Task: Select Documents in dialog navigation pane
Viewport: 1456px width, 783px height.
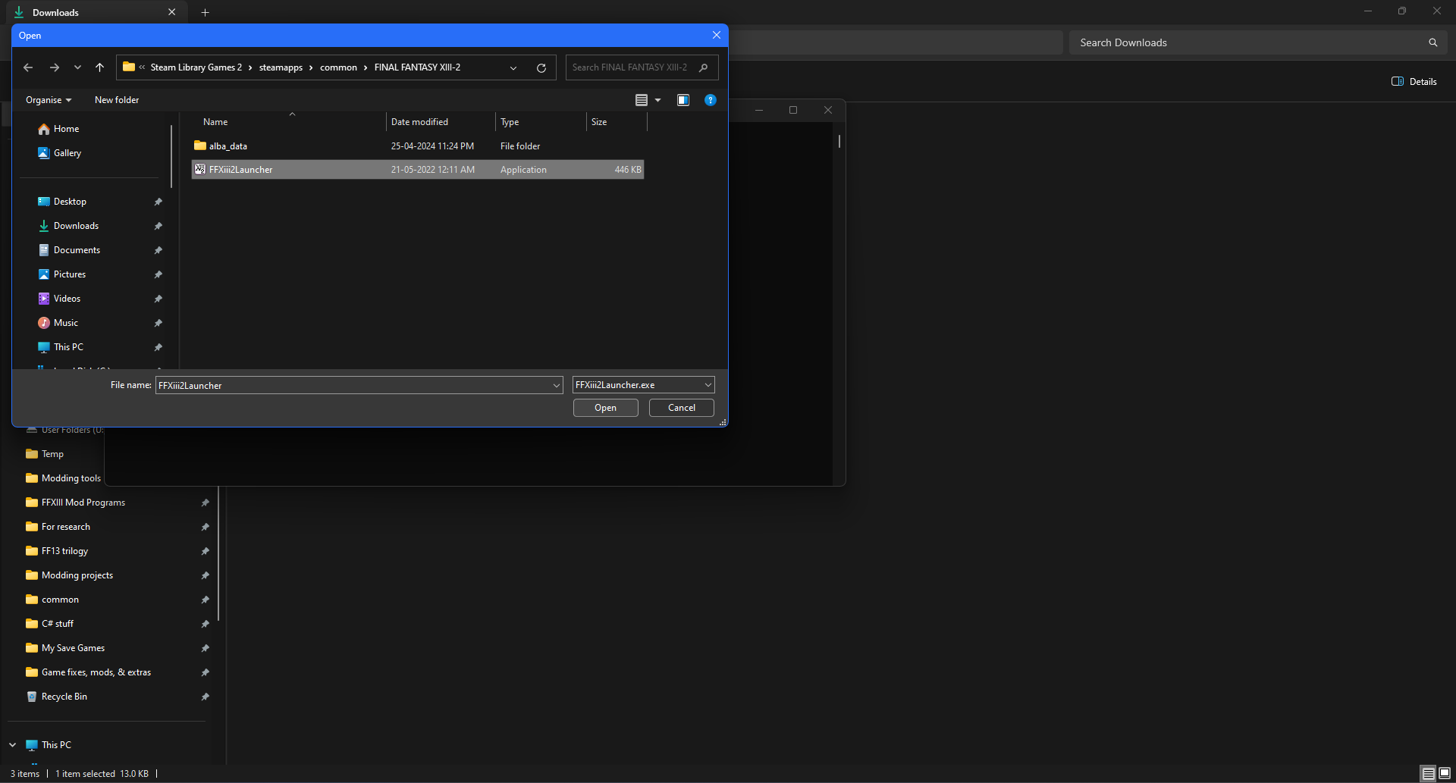Action: [x=69, y=250]
